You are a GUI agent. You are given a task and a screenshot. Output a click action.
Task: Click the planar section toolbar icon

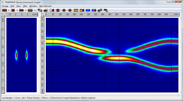tap(30, 10)
